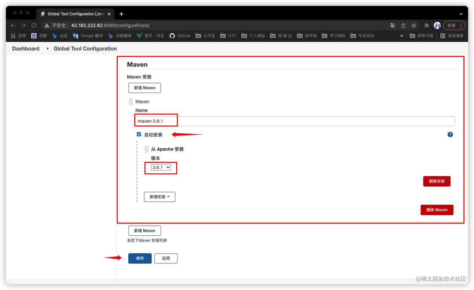Image resolution: width=474 pixels, height=290 pixels.
Task: Bookmark this page with the star icon
Action: point(414,25)
